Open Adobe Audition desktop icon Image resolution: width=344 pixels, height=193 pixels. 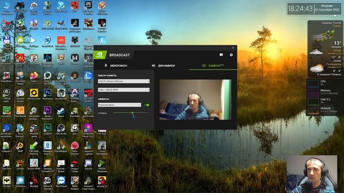47,129
